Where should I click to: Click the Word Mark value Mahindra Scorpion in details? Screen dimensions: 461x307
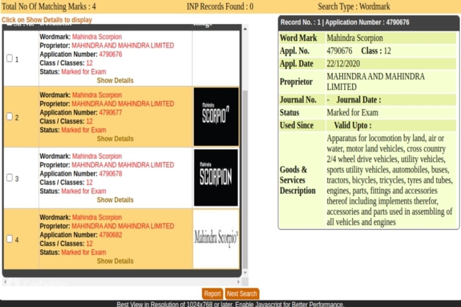click(355, 38)
